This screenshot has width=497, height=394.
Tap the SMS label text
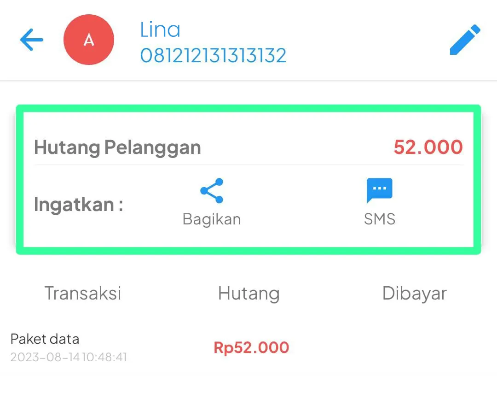pos(379,219)
